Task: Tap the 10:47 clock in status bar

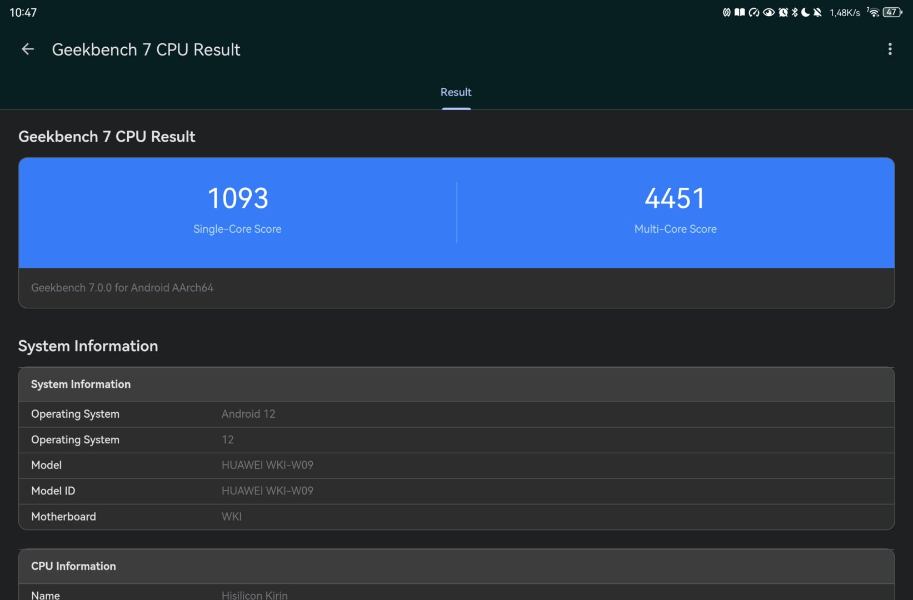Action: tap(23, 12)
